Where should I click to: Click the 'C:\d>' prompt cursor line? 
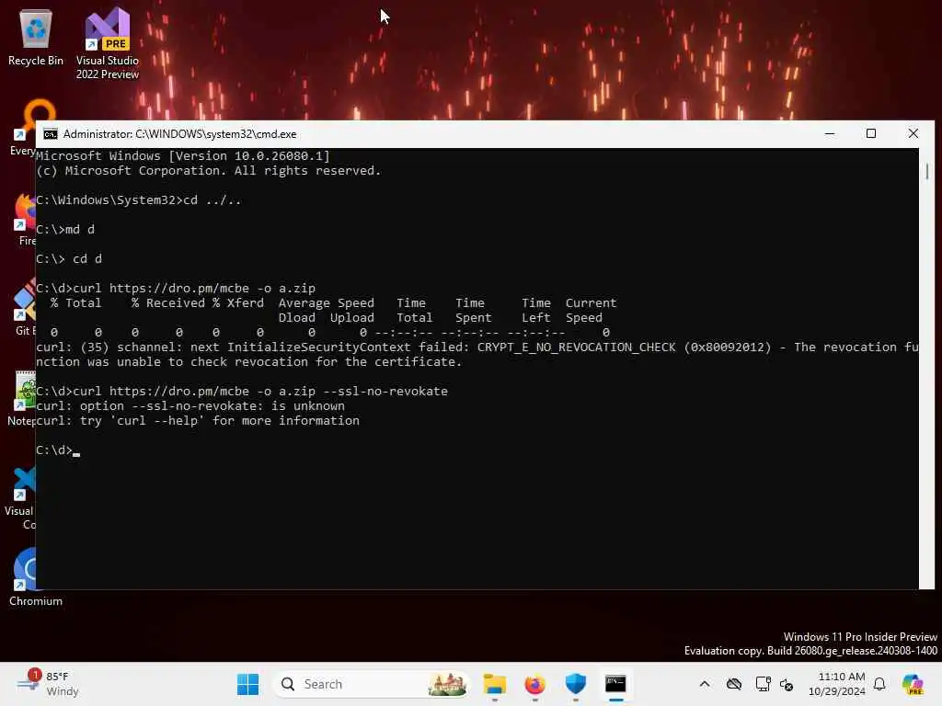(58, 450)
